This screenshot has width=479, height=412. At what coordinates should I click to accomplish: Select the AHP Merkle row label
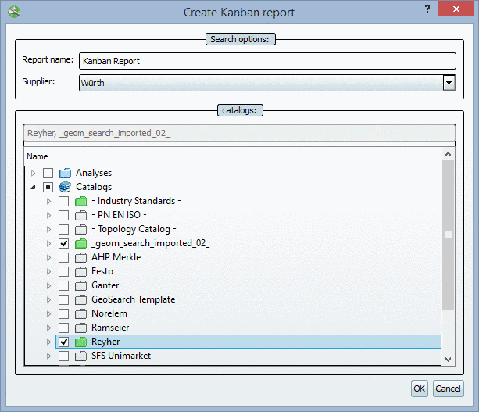pos(116,257)
